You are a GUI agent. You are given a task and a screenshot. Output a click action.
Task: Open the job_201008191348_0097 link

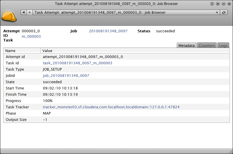[66, 76]
